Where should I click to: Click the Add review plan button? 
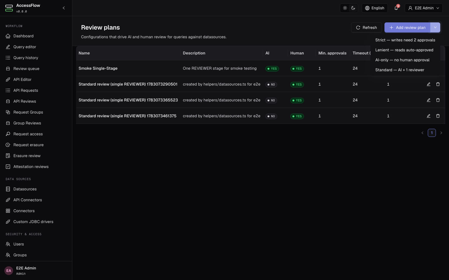(x=407, y=28)
